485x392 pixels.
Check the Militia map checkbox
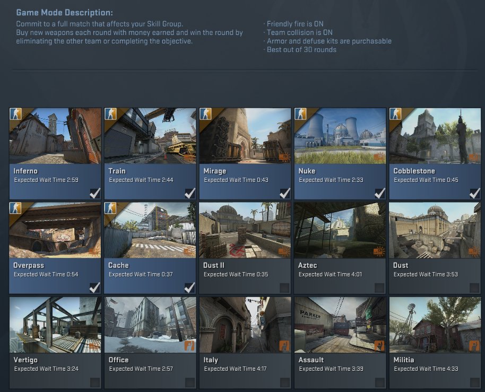click(x=474, y=382)
